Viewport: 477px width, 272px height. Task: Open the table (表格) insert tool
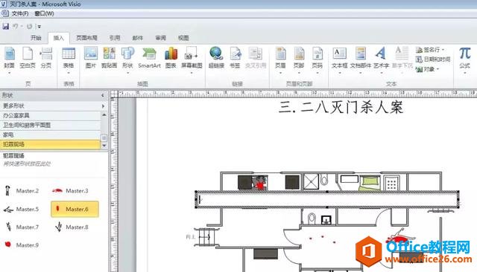click(69, 59)
